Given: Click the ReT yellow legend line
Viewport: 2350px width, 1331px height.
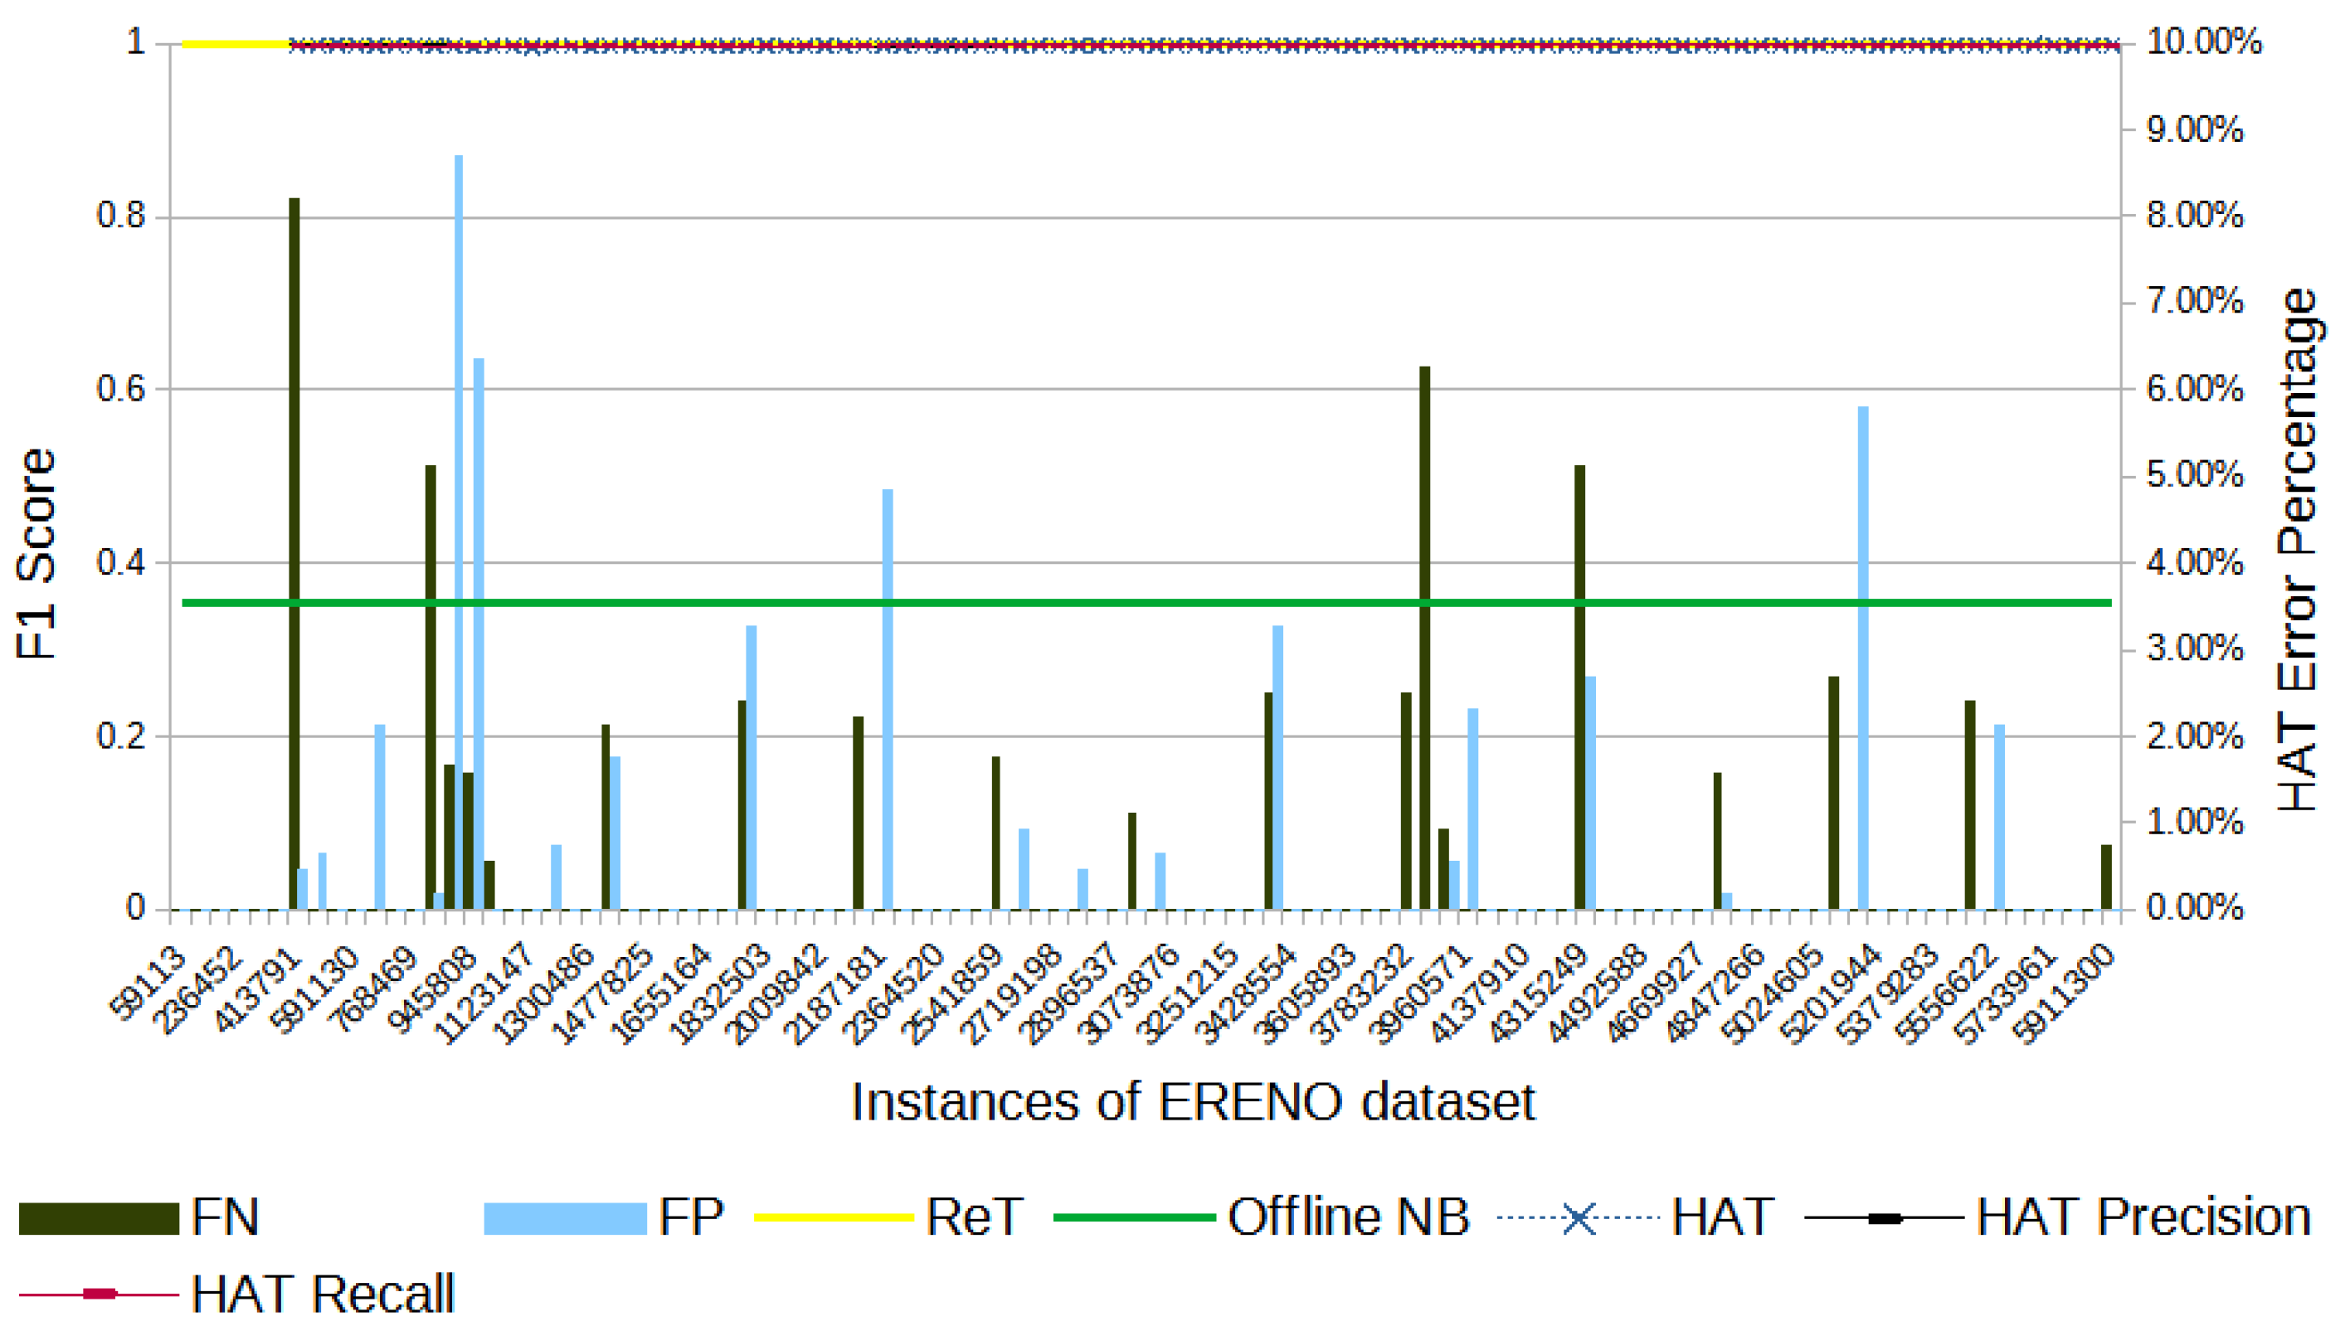Looking at the screenshot, I should pyautogui.click(x=833, y=1217).
